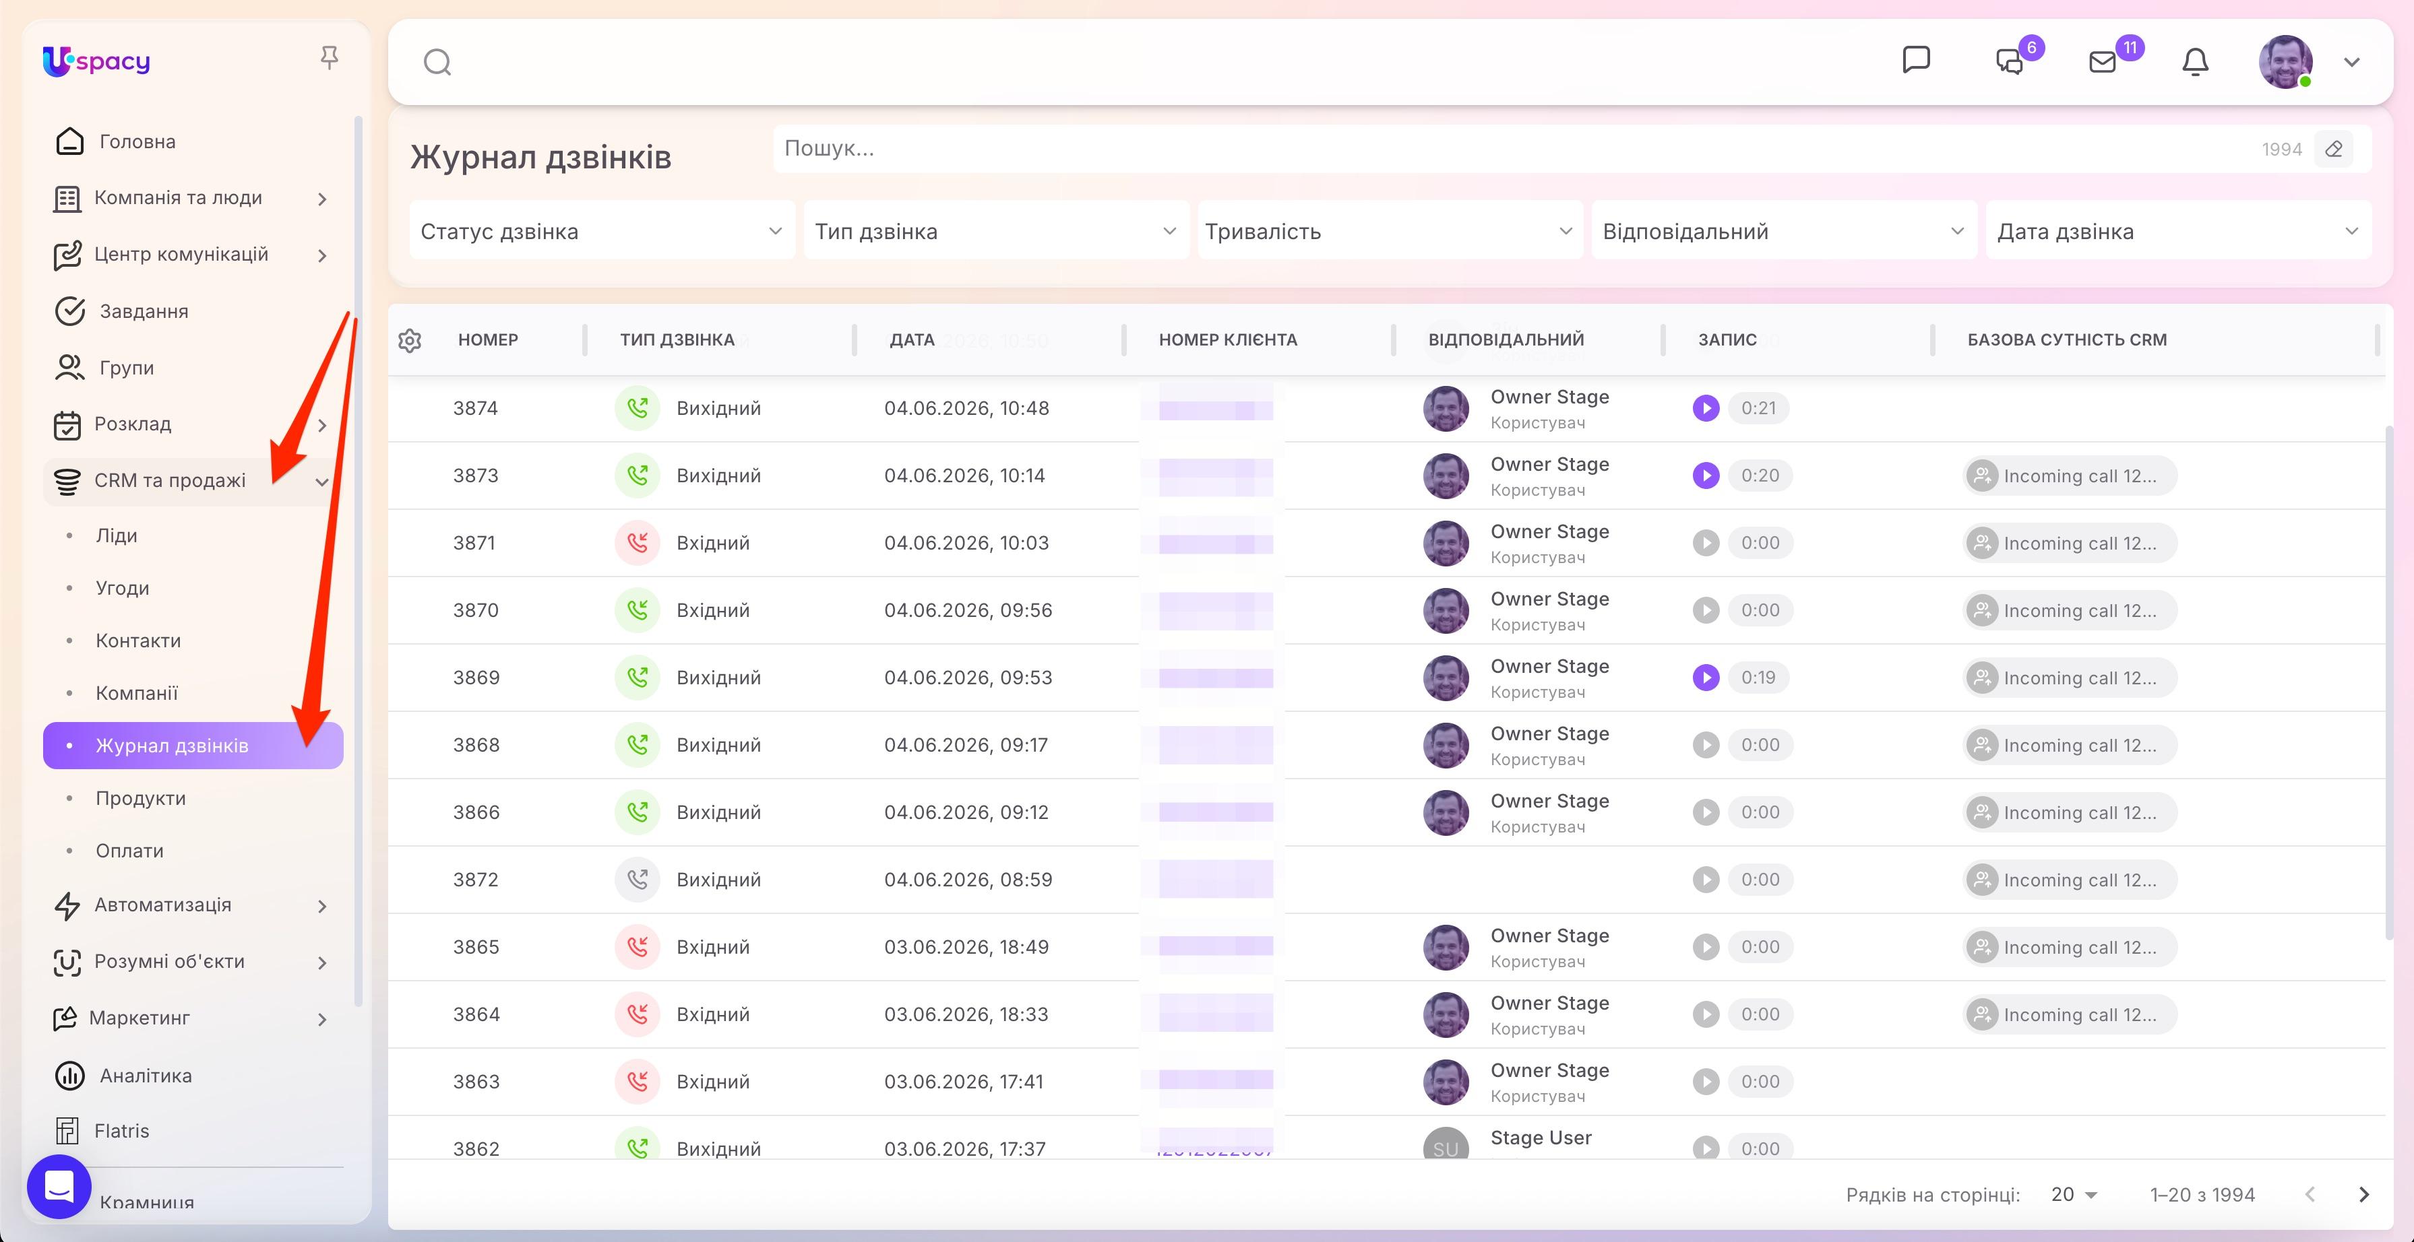Open table column settings gear
The image size is (2414, 1242).
tap(410, 340)
